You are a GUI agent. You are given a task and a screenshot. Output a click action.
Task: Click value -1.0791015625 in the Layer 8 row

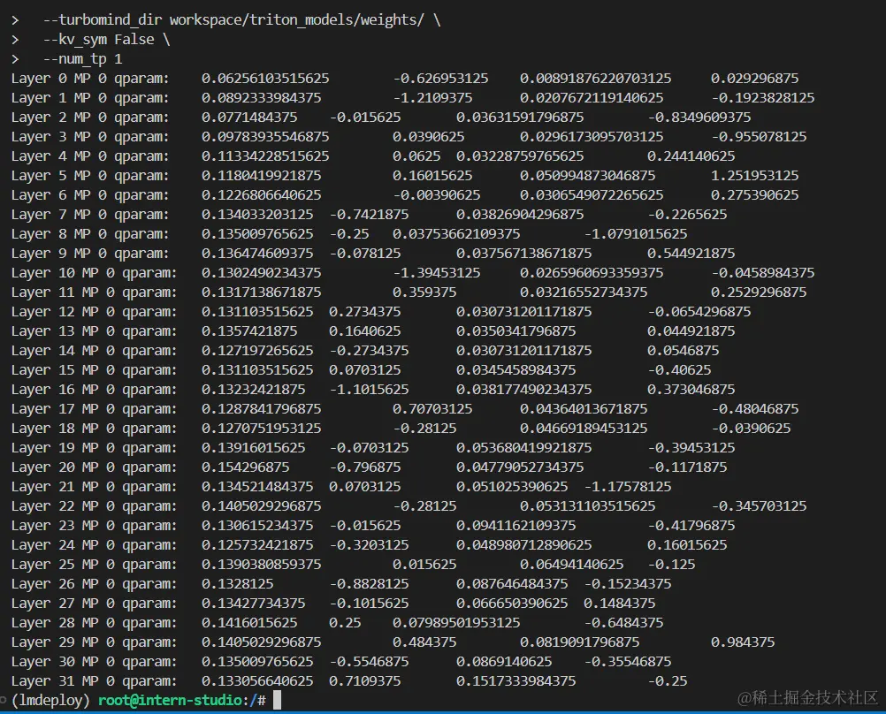[x=636, y=234]
